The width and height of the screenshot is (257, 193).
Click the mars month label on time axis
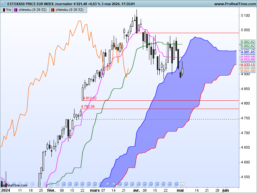[x=95, y=190]
